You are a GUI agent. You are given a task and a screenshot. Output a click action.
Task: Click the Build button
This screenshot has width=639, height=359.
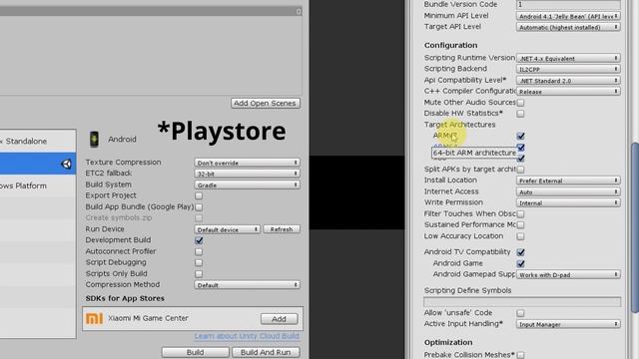(x=196, y=352)
